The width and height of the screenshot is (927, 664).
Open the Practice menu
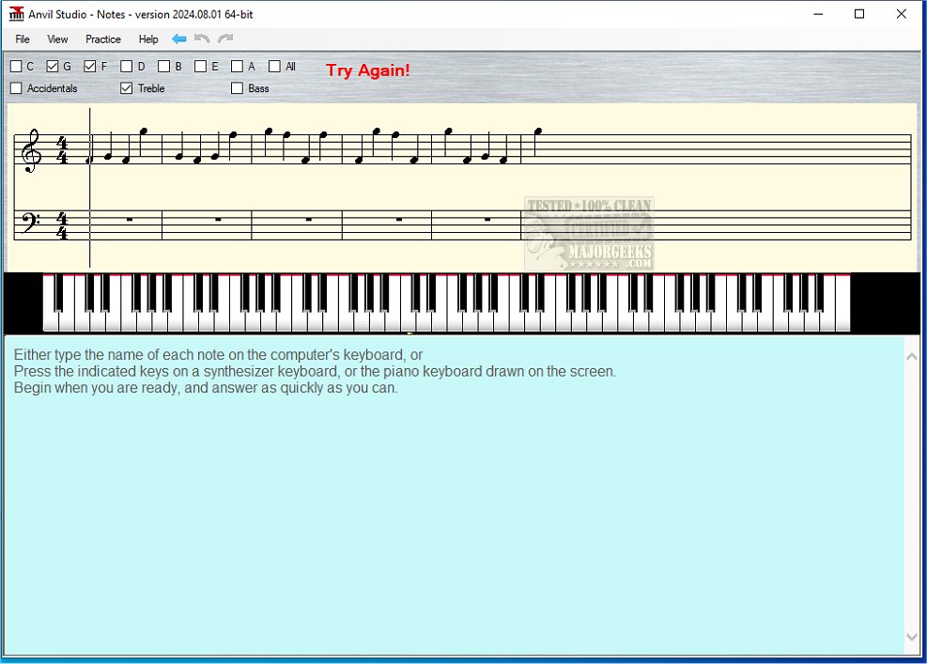(x=103, y=39)
